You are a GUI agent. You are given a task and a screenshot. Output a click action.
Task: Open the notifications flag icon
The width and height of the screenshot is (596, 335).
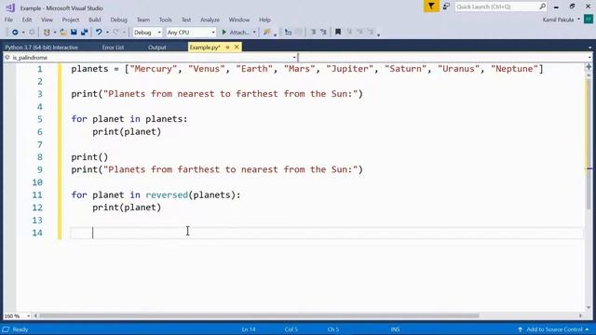click(431, 7)
